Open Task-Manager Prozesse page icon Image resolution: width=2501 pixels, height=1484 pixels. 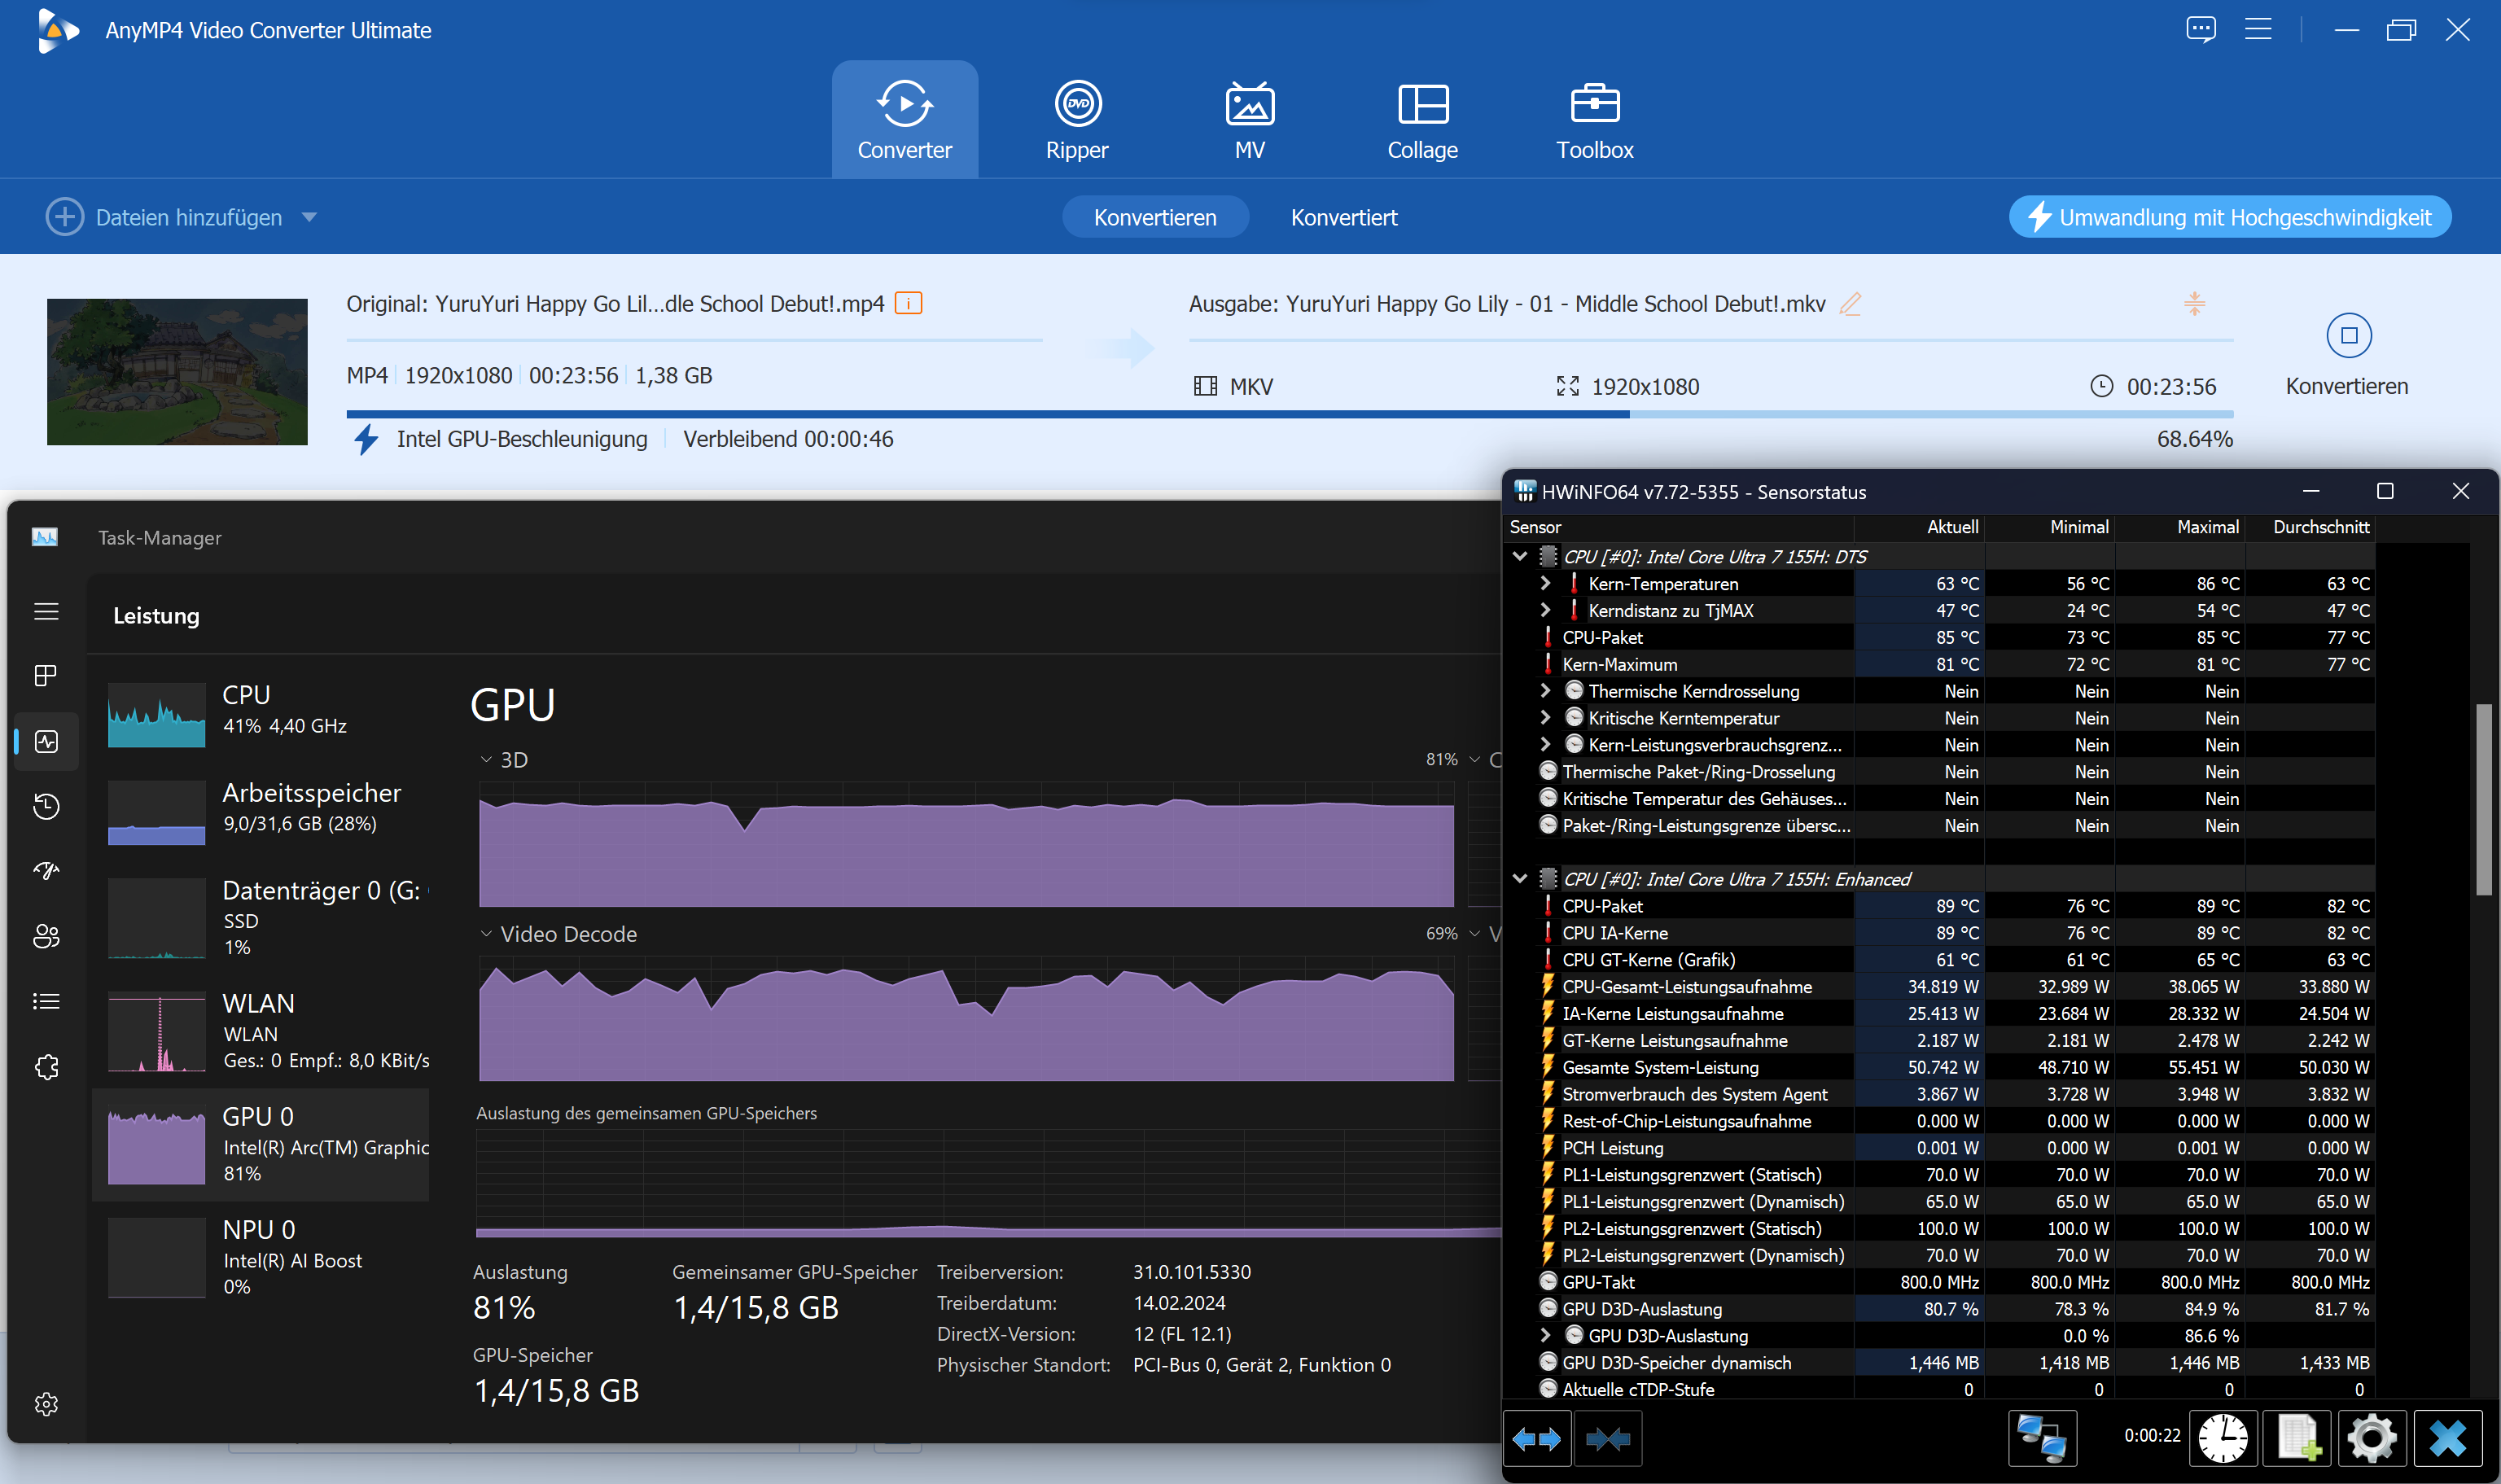pyautogui.click(x=46, y=676)
